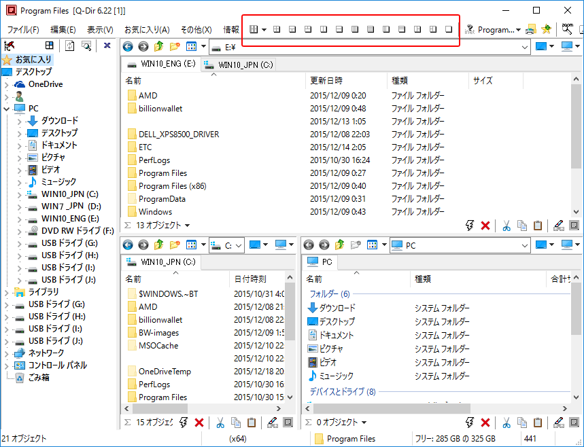Click the edit pencil icon in E:¥ pane
The image size is (584, 447).
point(558,225)
